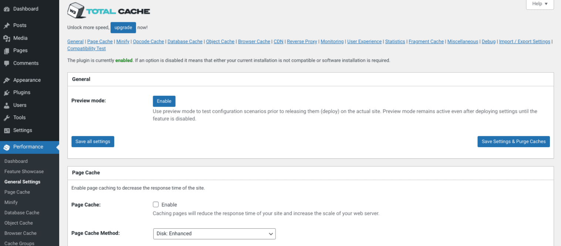Open Plugins via the plug icon
The width and height of the screenshot is (561, 246).
pyautogui.click(x=7, y=92)
